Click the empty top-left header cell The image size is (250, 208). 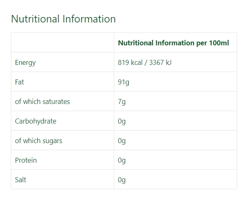62,42
